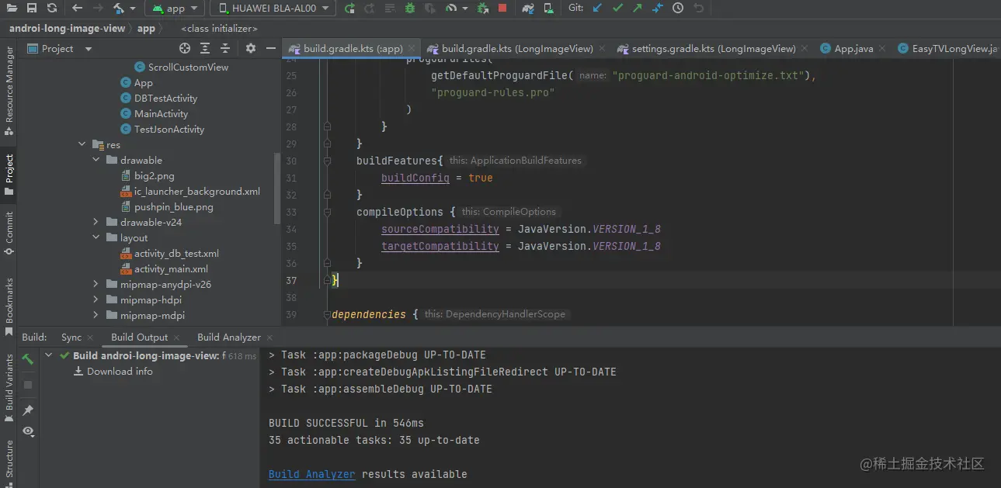The height and width of the screenshot is (488, 1001).
Task: Expand the drawable-v24 folder
Action: 96,222
